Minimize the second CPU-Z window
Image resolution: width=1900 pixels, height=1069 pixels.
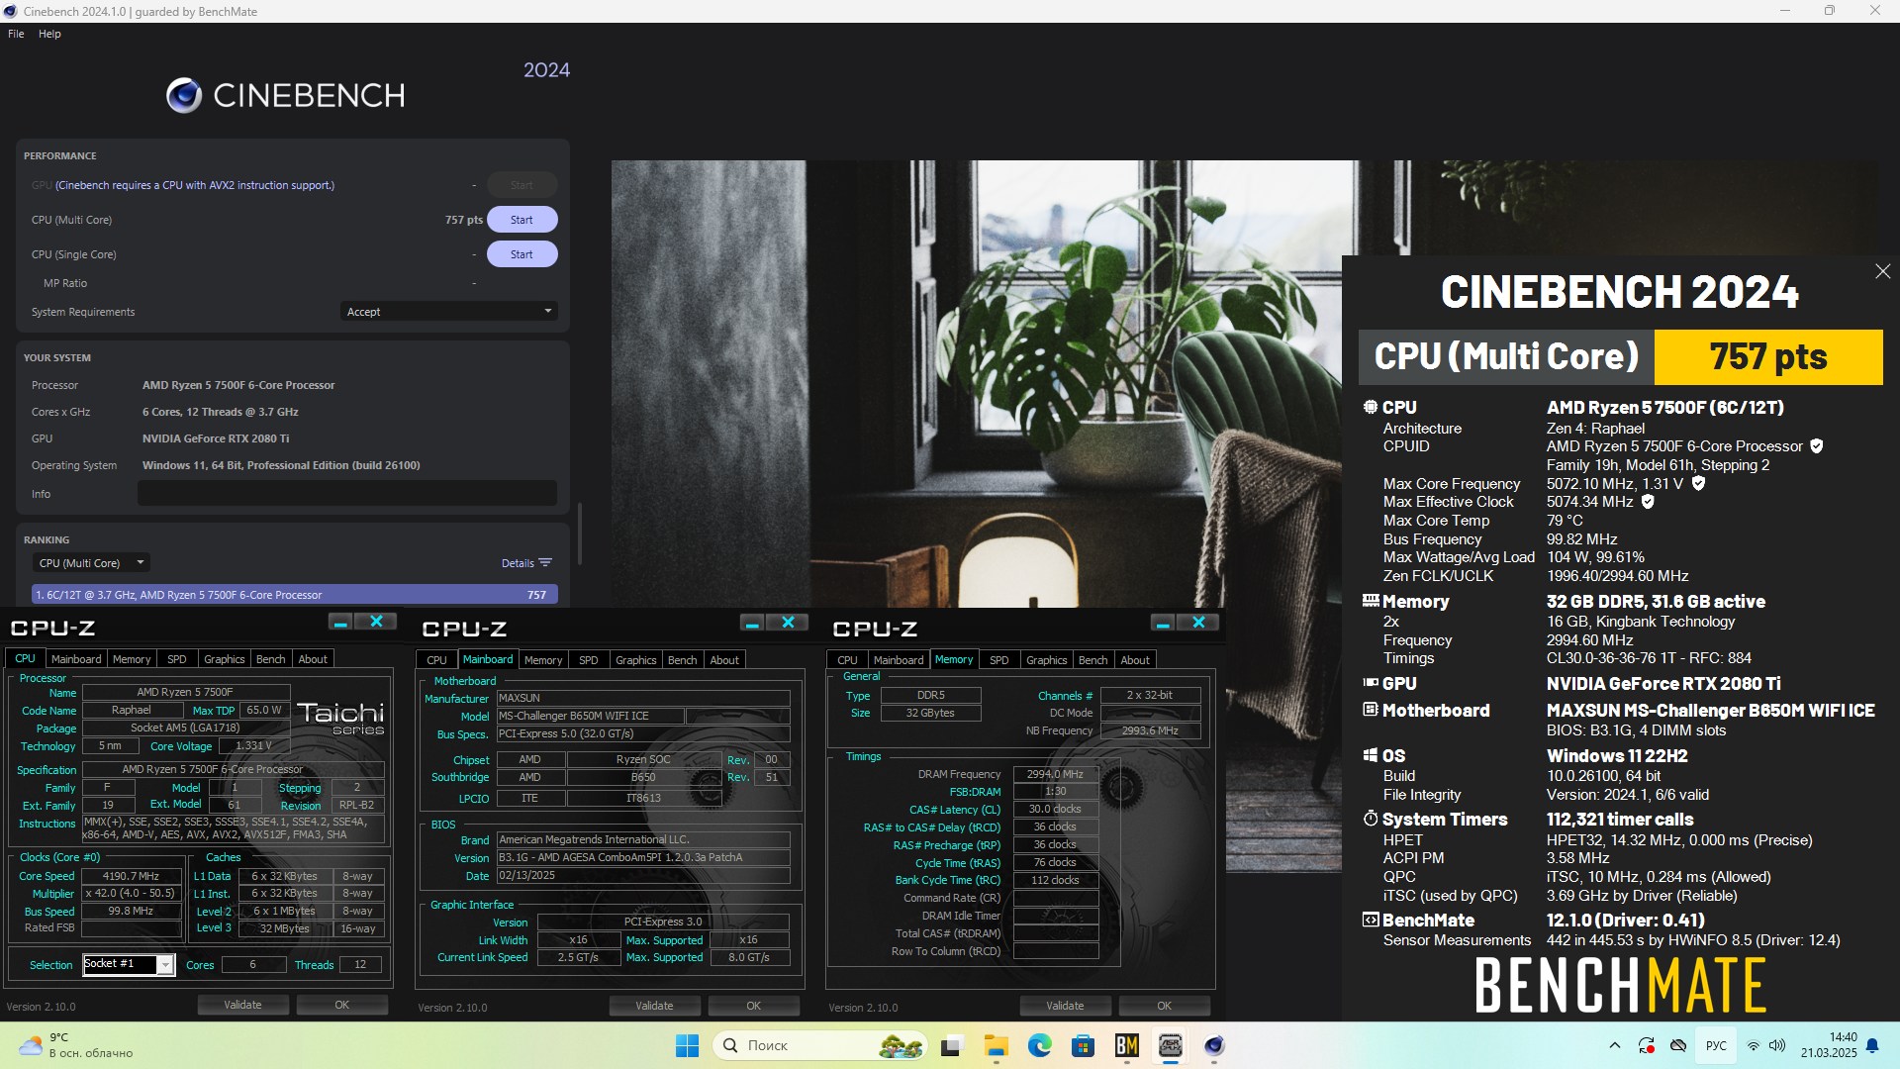click(x=752, y=623)
